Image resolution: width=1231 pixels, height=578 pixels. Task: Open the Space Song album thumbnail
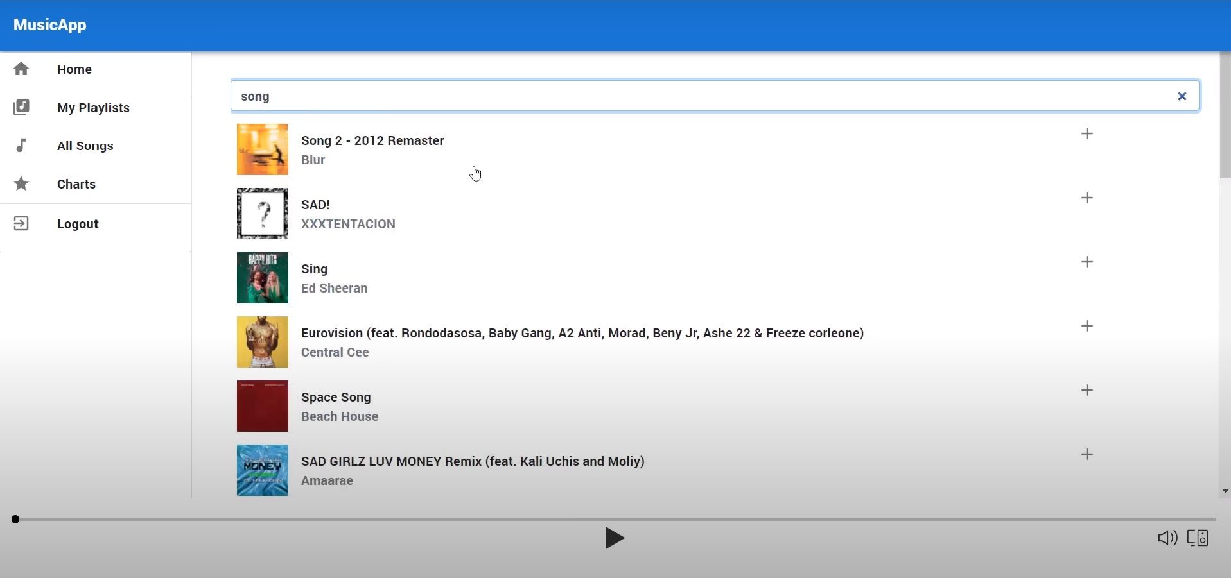[x=262, y=406]
